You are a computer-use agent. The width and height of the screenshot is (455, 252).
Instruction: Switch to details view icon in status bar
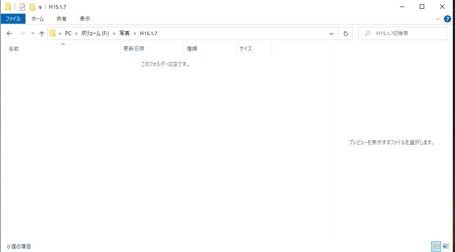click(x=436, y=246)
